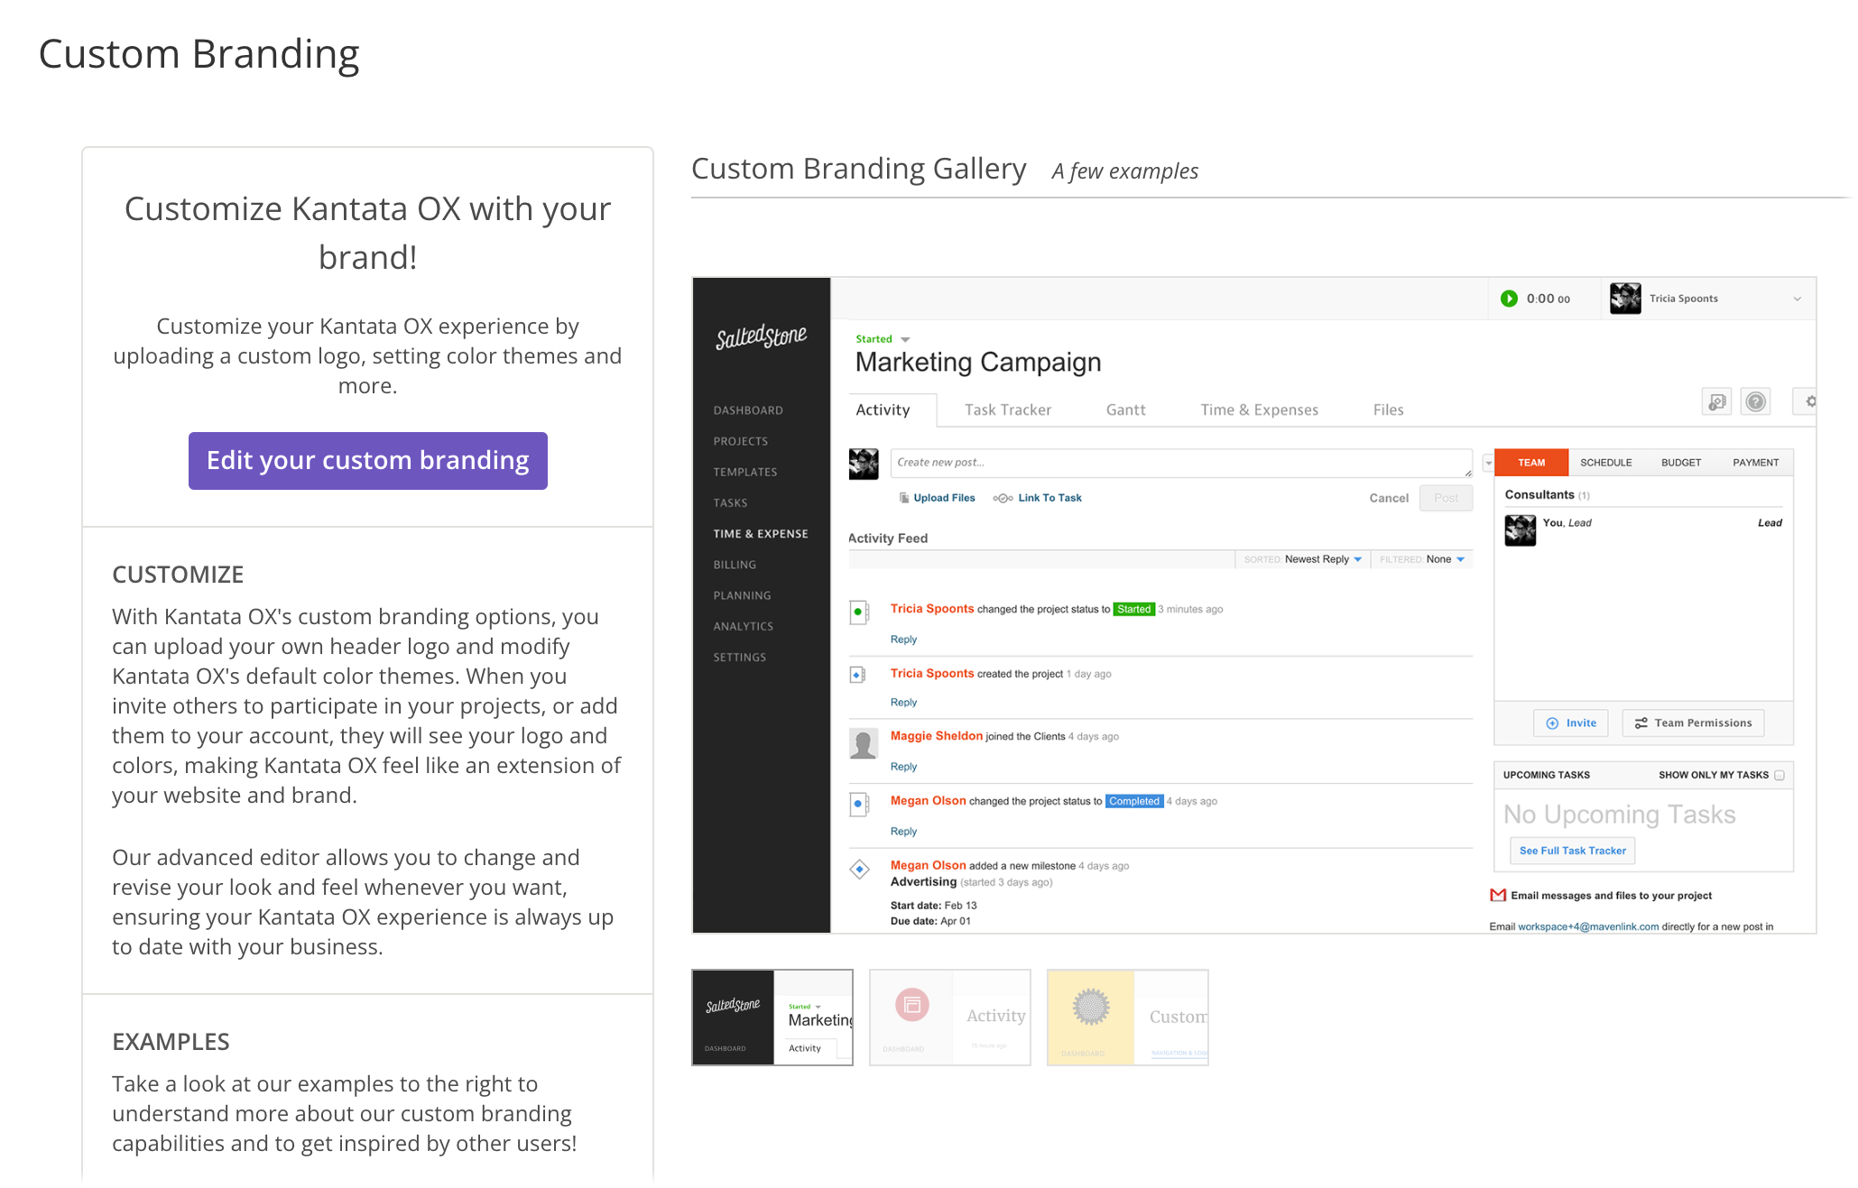Open TEMPLATES in the sidebar

[x=745, y=472]
